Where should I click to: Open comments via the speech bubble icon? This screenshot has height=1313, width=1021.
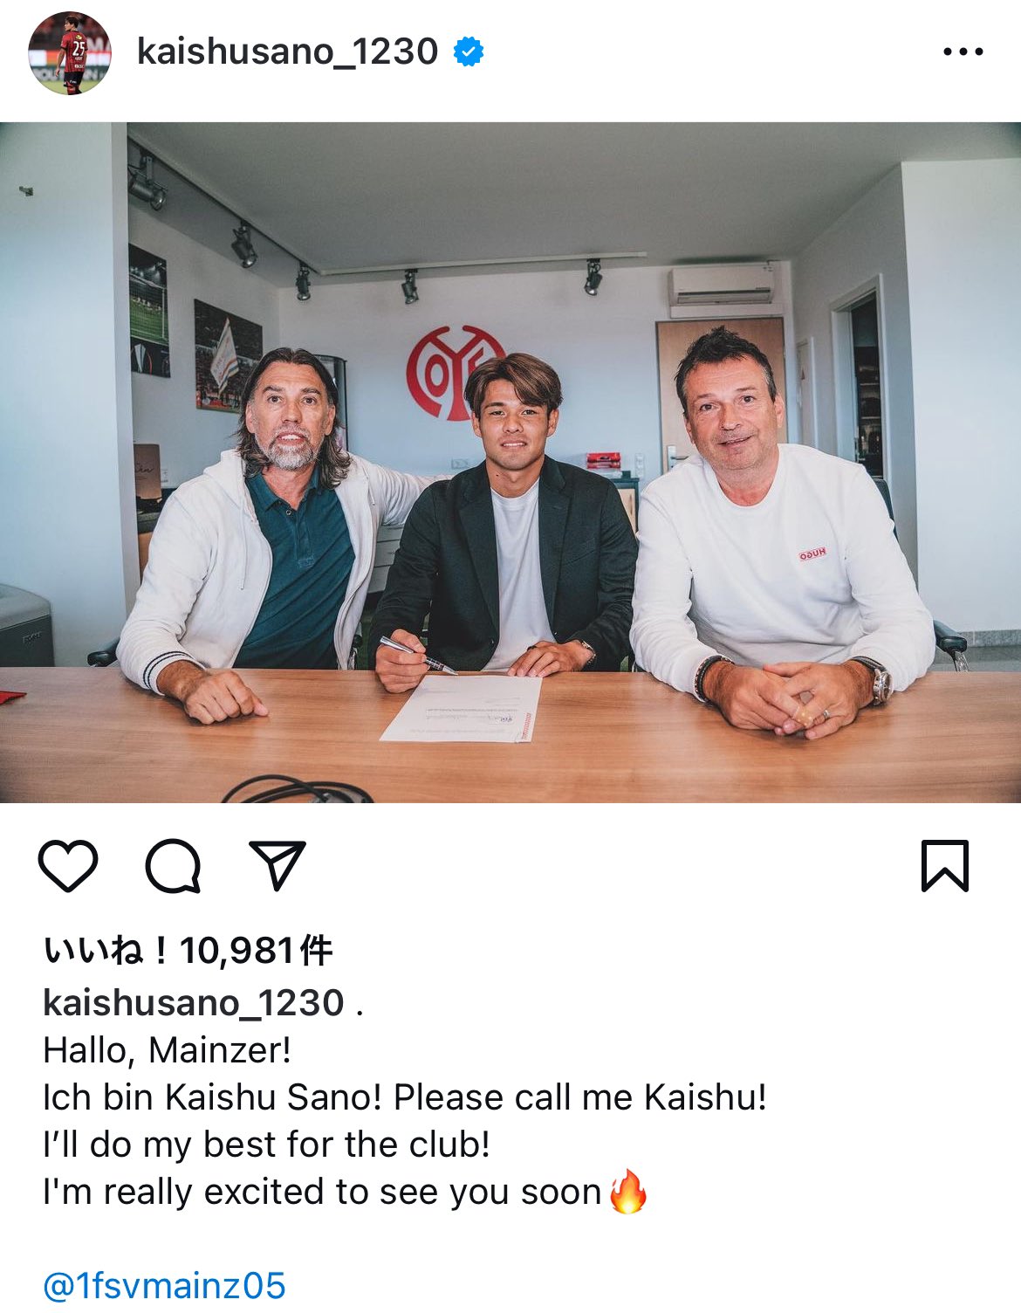173,865
